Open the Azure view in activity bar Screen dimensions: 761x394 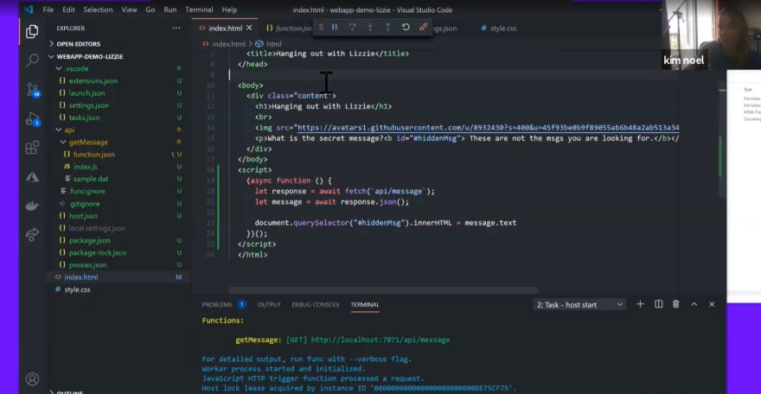coord(32,177)
